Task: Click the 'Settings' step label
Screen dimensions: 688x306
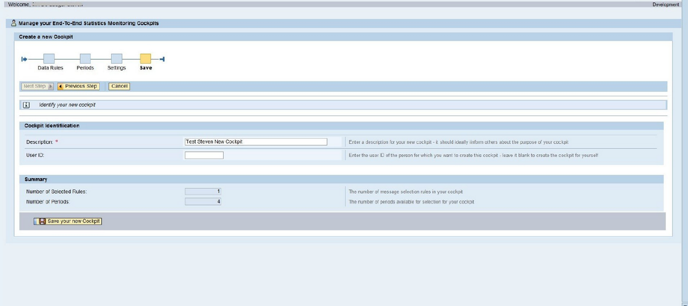Action: click(x=116, y=68)
